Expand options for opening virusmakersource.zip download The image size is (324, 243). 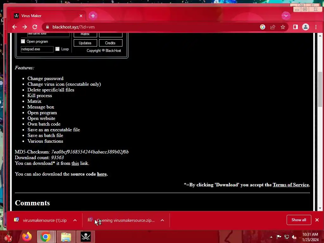point(162,220)
